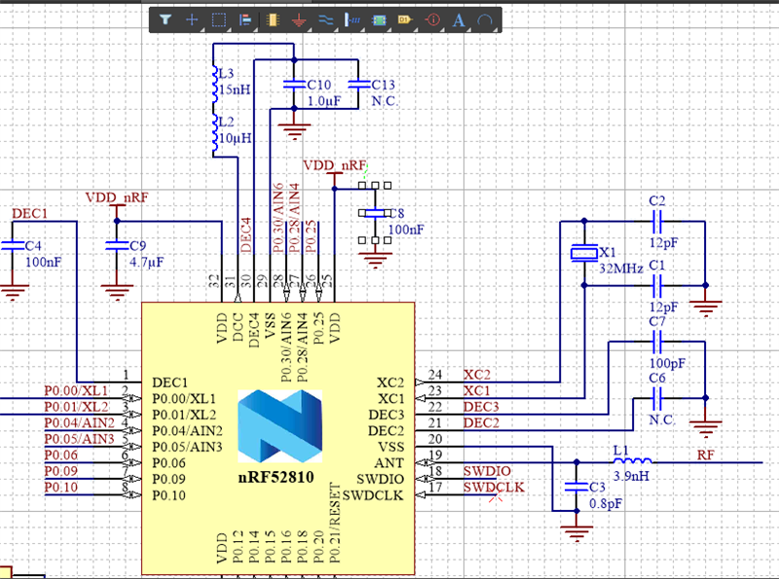Viewport: 779px width, 579px height.
Task: Click the red Parameter Set directive icon
Action: click(x=432, y=19)
